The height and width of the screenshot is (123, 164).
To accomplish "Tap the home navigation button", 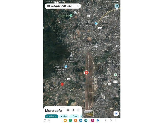I will click(111, 120).
